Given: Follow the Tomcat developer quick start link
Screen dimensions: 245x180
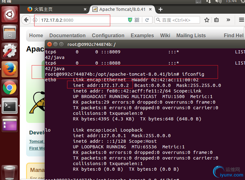Looking at the screenshot, I should (37, 141).
